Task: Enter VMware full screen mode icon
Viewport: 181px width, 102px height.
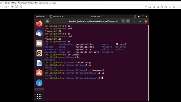Action: click(x=16, y=7)
